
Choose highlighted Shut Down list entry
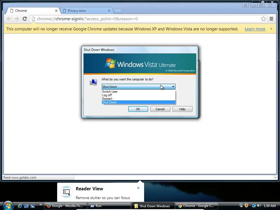coord(139,102)
